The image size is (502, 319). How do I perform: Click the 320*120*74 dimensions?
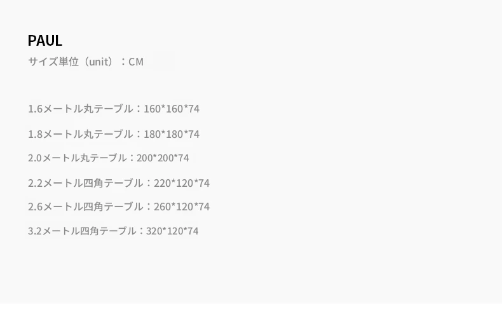coord(172,231)
